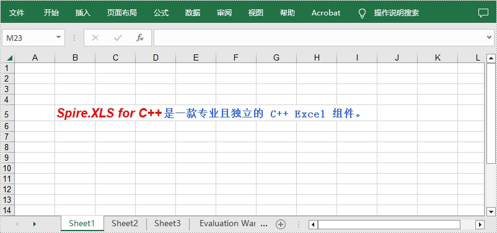Click the vertical scrollbar down arrow
This screenshot has width=497, height=233.
pos(491,211)
